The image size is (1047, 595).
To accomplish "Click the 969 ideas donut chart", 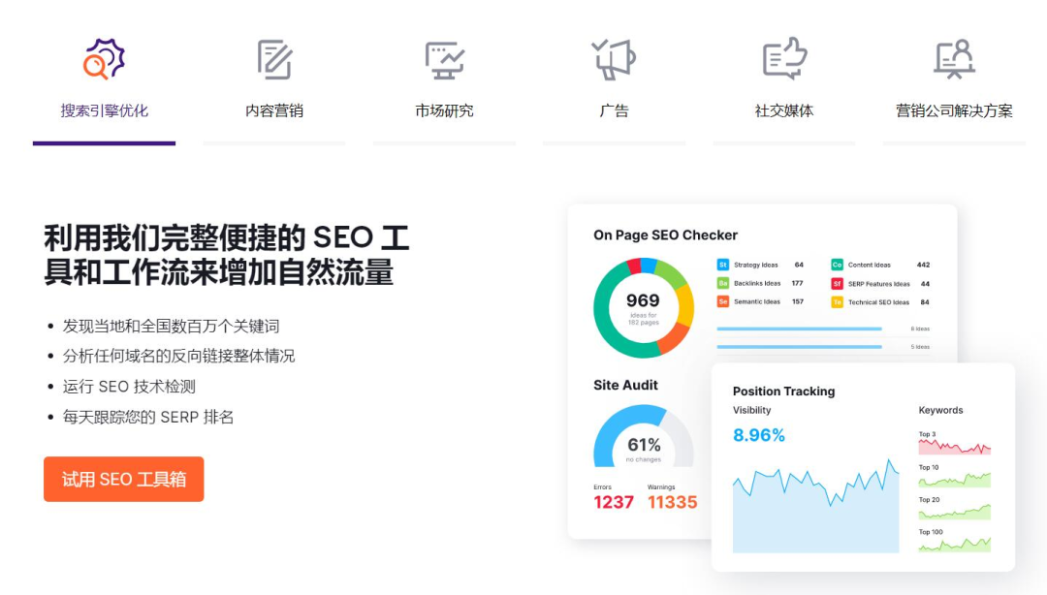I will tap(643, 307).
